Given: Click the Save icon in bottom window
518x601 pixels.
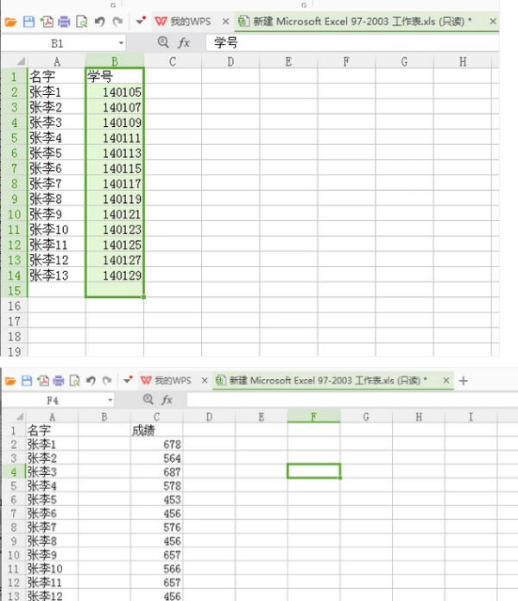Looking at the screenshot, I should pyautogui.click(x=27, y=381).
